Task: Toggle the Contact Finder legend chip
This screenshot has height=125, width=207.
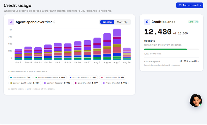Action: point(113,77)
